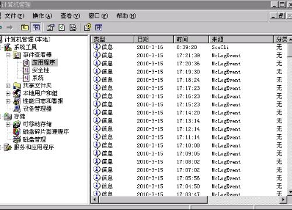
Task: Open the 操作(A) menu
Action: pyautogui.click(x=42, y=16)
